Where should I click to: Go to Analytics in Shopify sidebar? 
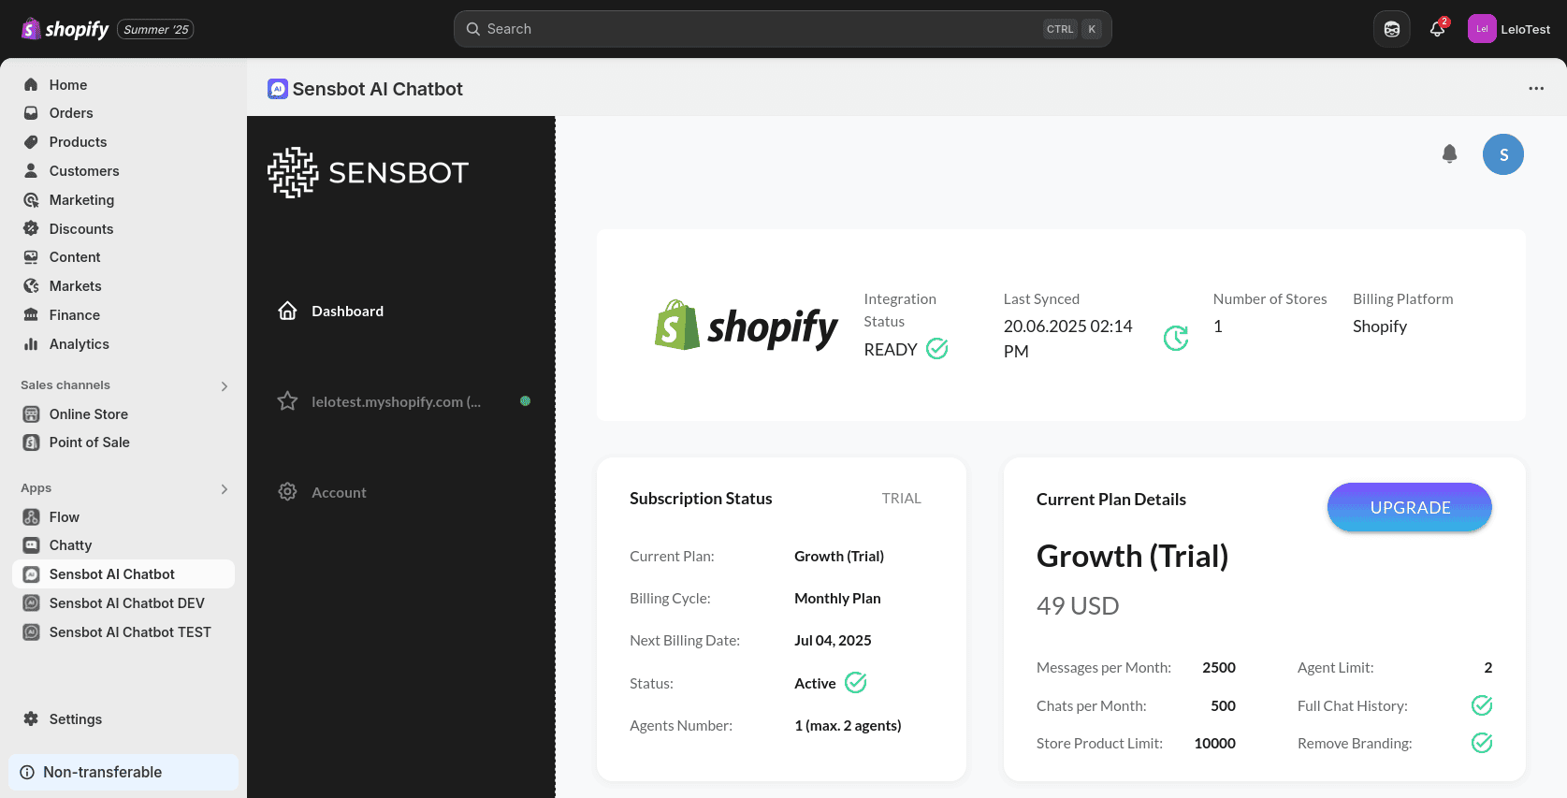(79, 344)
